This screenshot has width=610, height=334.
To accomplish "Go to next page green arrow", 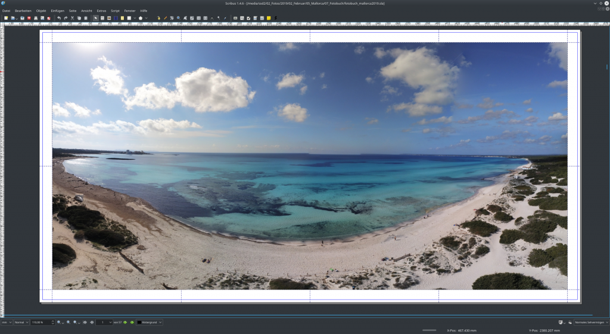I will pos(125,322).
